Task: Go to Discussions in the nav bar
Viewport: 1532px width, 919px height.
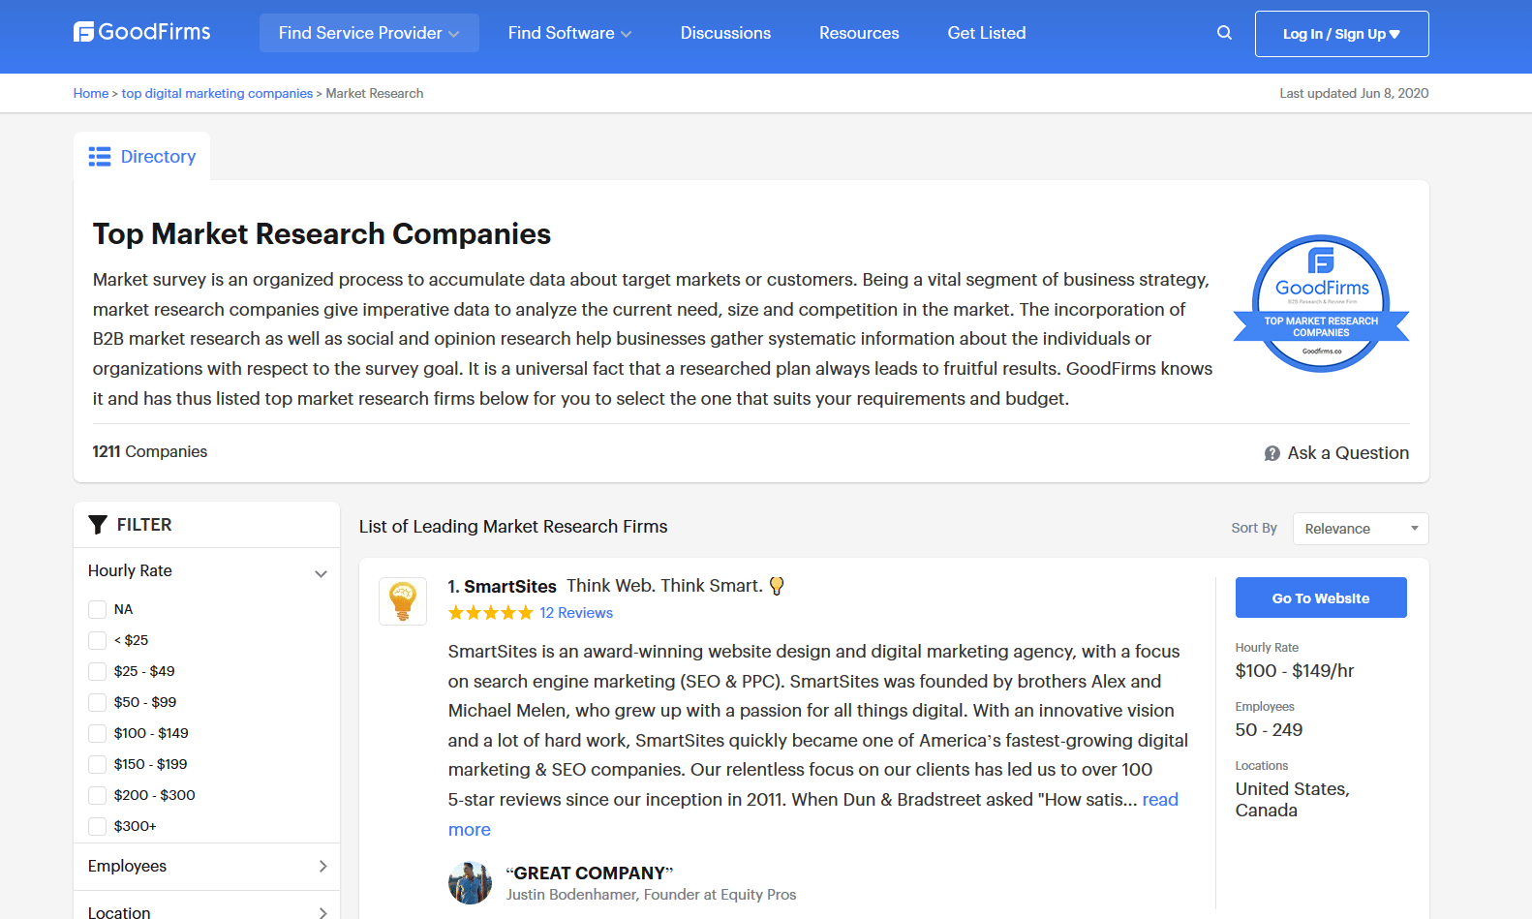Action: [725, 33]
